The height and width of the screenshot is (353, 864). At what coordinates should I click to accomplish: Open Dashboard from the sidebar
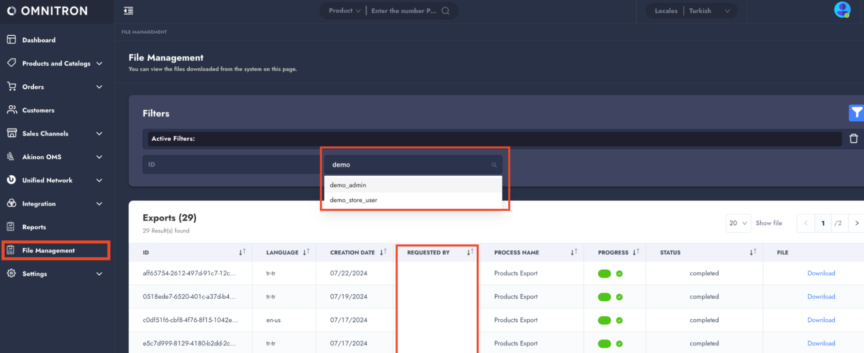click(x=39, y=40)
